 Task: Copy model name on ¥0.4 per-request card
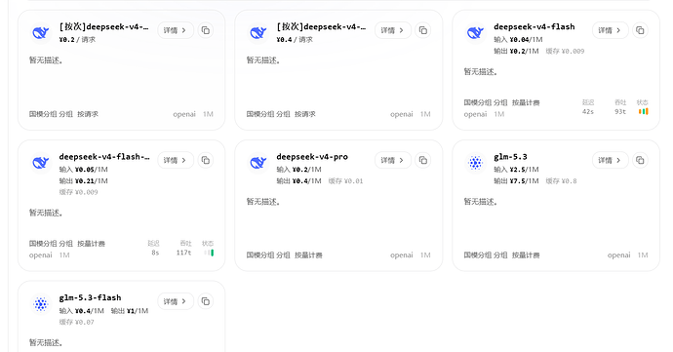422,30
